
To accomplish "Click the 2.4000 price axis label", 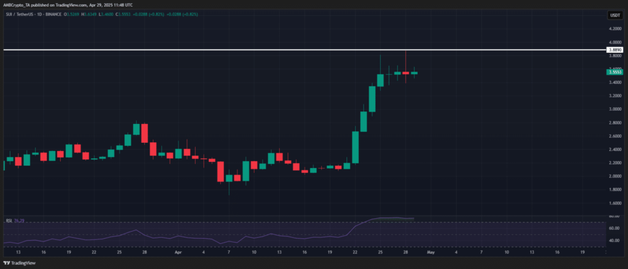I will tap(615, 150).
